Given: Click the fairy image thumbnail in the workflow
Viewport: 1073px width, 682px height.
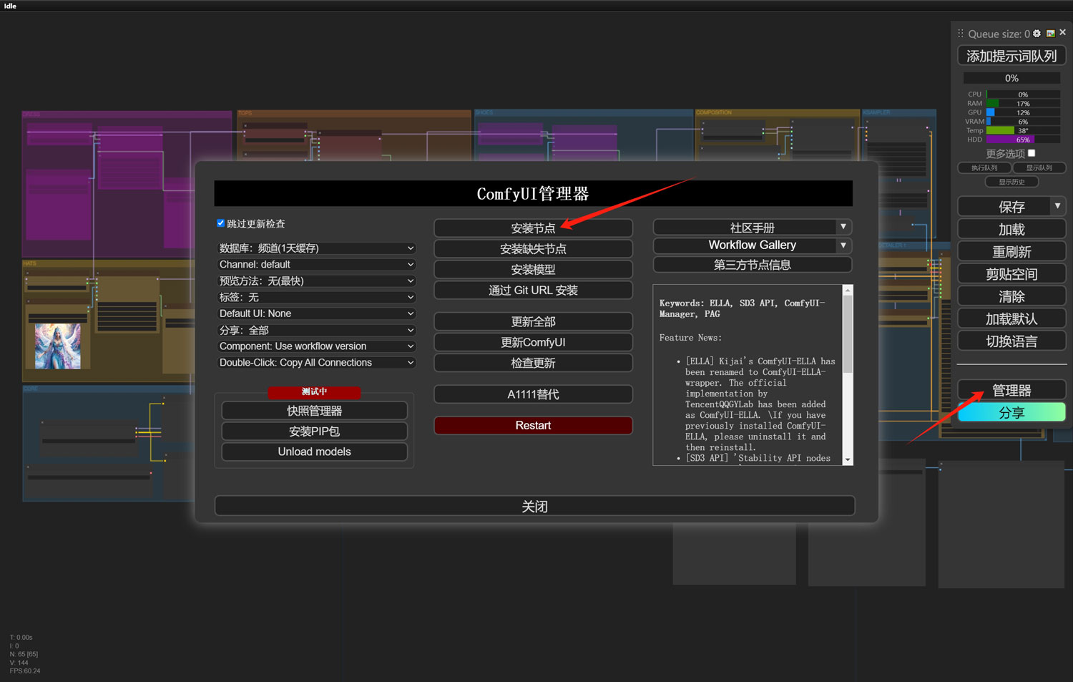Looking at the screenshot, I should [58, 346].
